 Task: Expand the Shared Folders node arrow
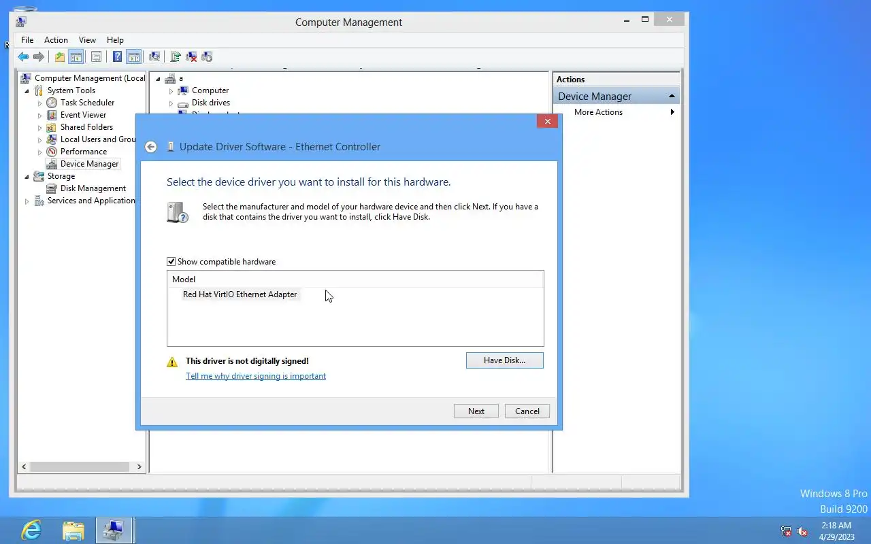click(x=40, y=127)
